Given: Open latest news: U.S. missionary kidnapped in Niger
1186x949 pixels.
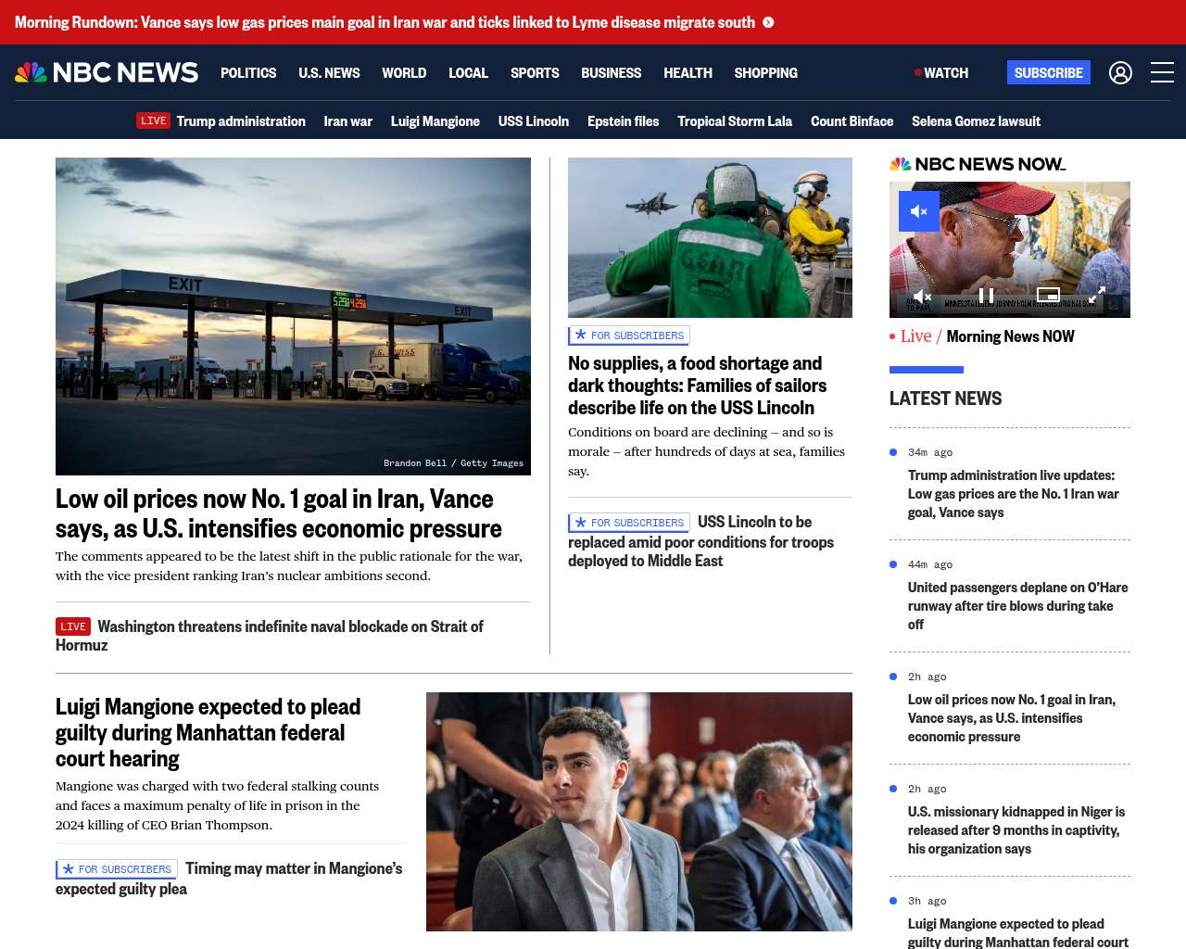Looking at the screenshot, I should pyautogui.click(x=1016, y=830).
